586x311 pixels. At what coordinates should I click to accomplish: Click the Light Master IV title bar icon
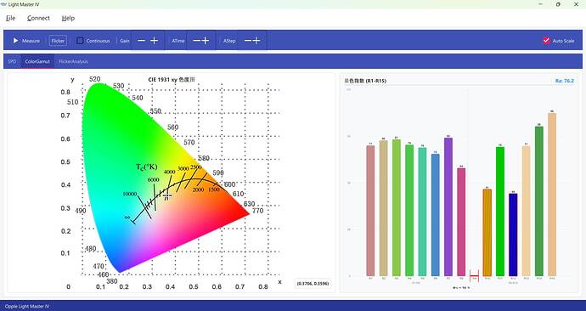3,4
